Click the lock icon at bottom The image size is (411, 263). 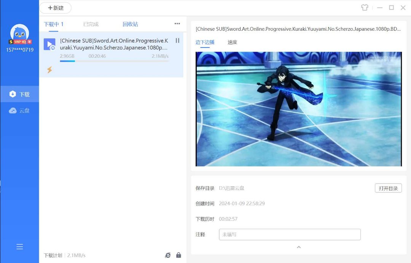[x=178, y=255]
